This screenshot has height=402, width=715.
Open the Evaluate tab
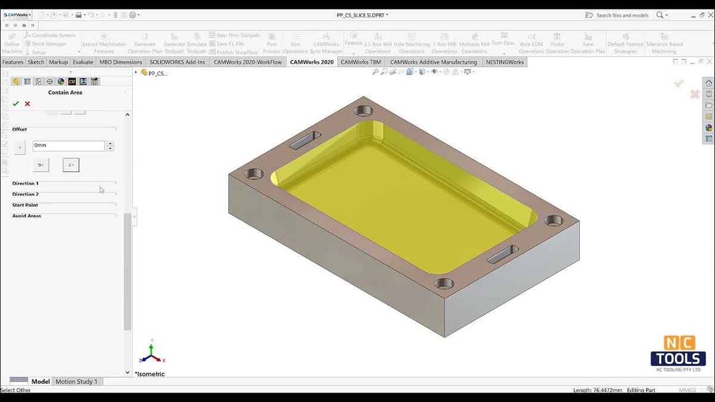coord(83,62)
